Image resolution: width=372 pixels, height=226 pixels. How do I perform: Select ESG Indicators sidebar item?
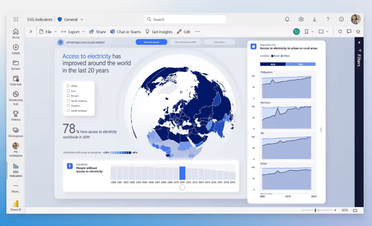(x=16, y=170)
